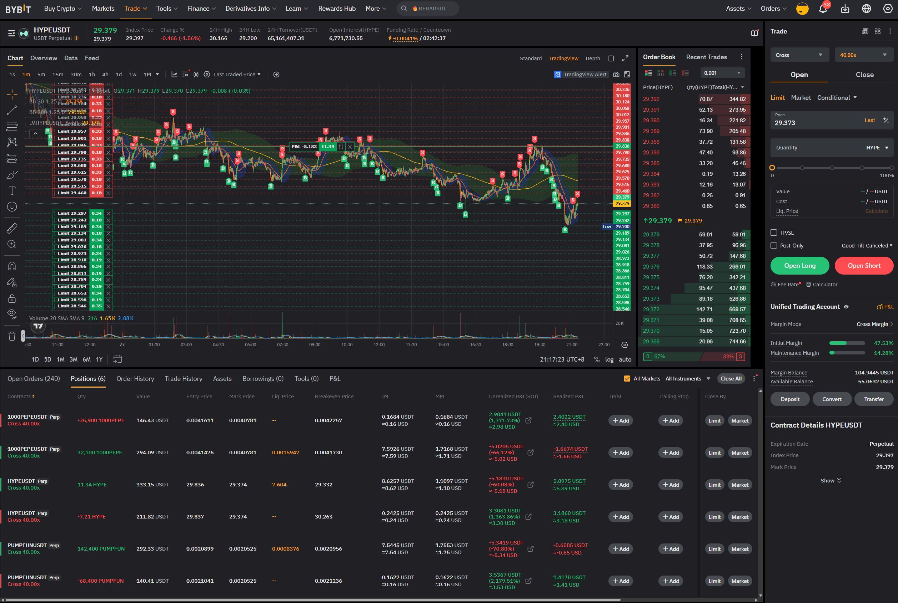Enable the TP/SL checkbox
This screenshot has height=603, width=898.
coord(774,232)
